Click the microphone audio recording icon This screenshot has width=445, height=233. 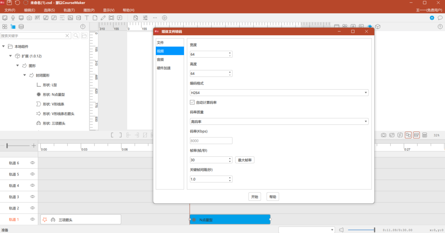pos(13,18)
